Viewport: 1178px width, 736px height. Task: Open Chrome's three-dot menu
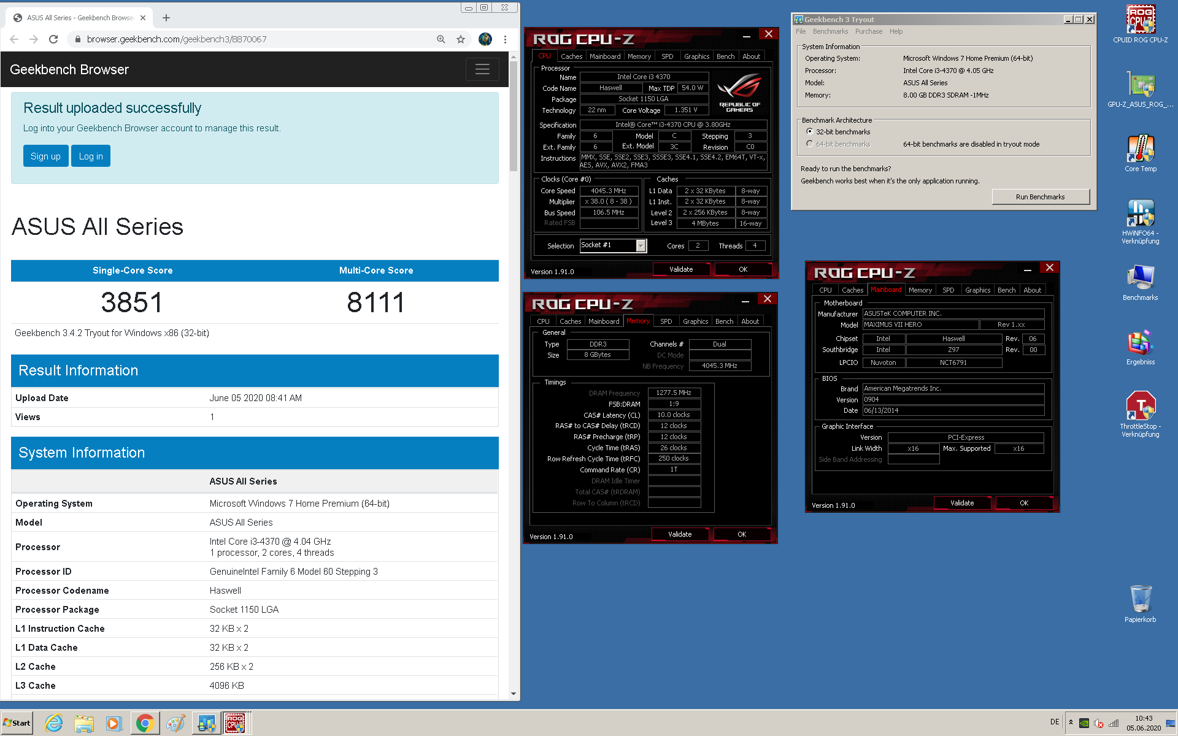pos(505,39)
